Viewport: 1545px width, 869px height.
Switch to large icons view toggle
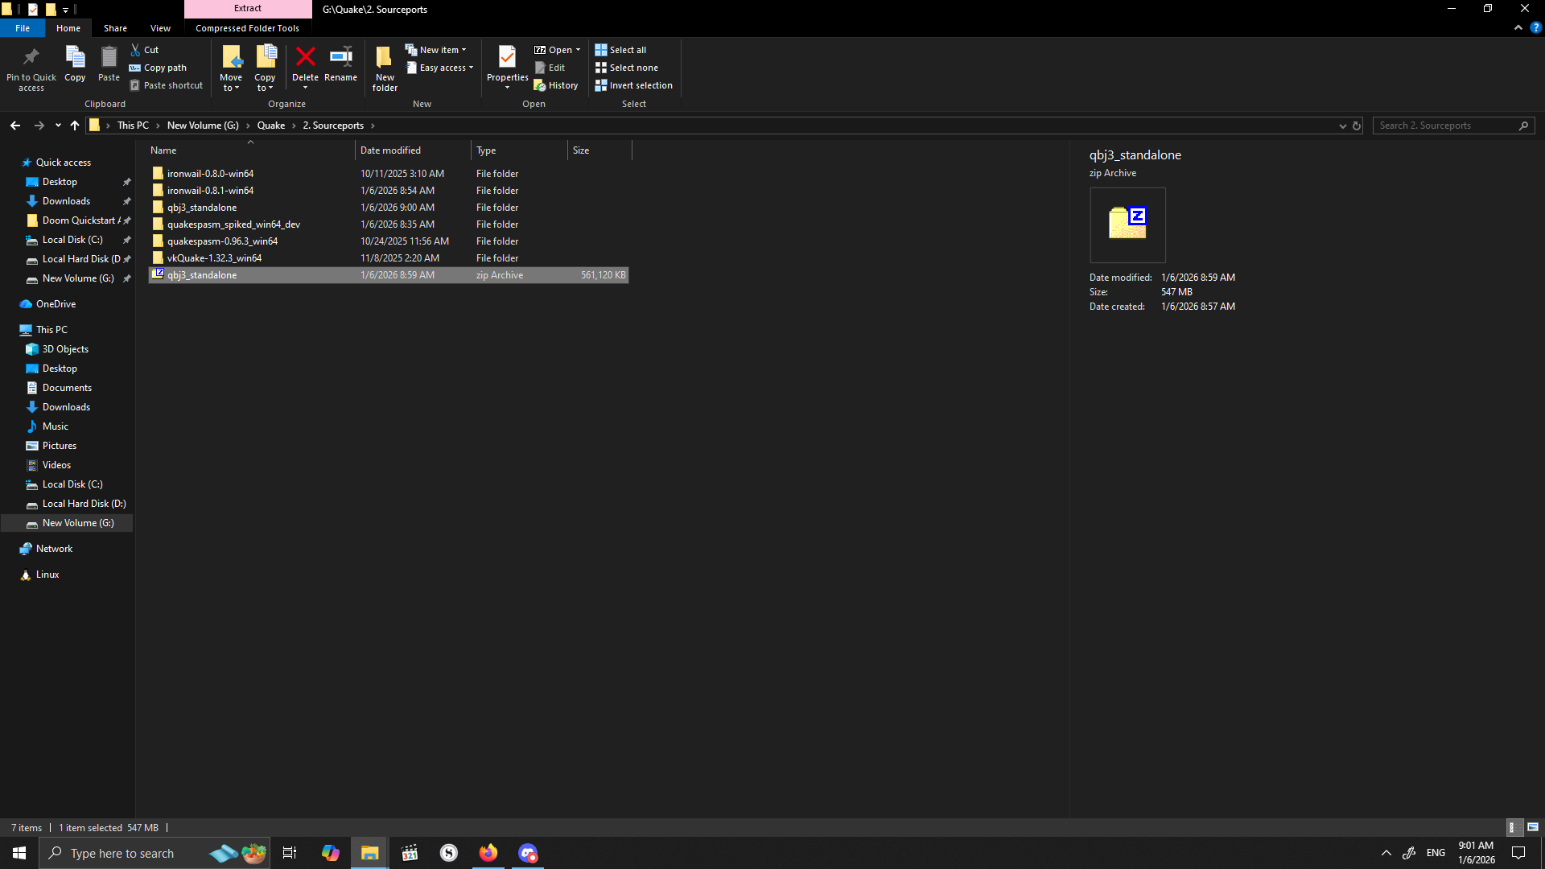(x=1533, y=827)
